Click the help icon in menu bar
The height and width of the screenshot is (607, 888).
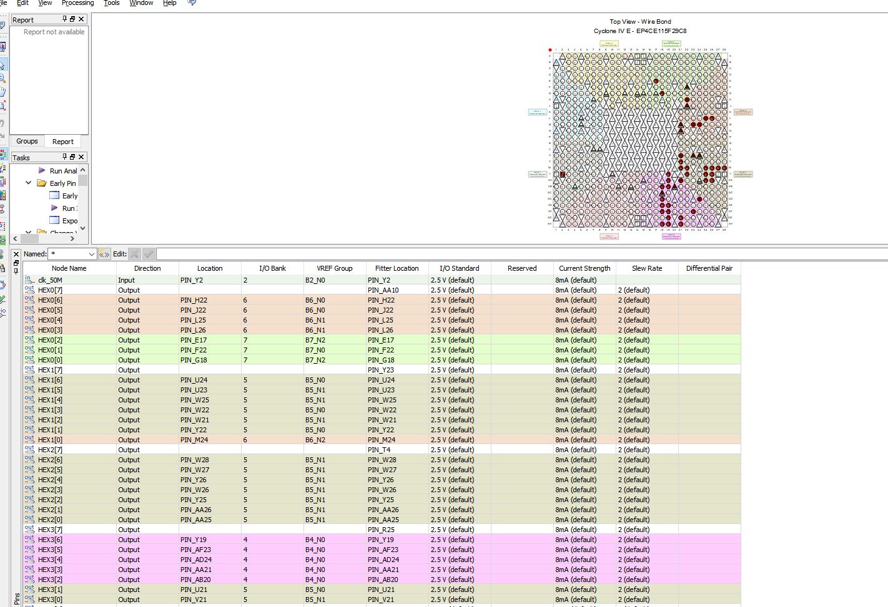[x=192, y=2]
